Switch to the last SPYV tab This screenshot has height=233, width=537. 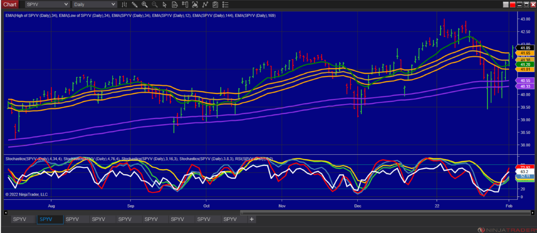coord(234,219)
